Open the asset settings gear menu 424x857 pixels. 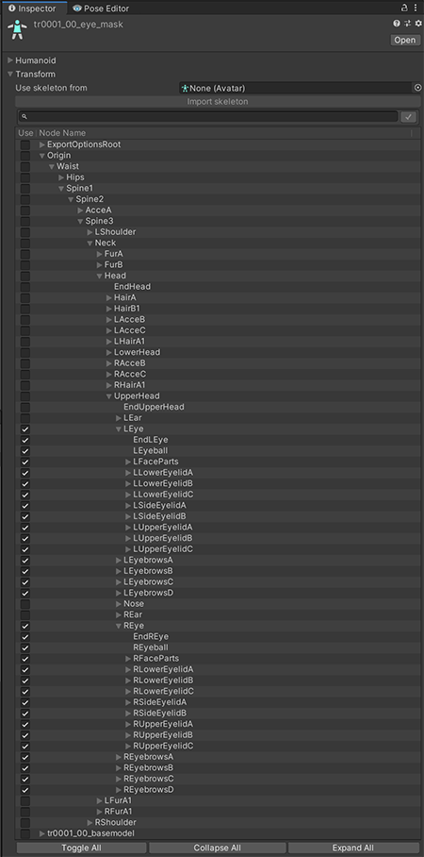point(418,24)
